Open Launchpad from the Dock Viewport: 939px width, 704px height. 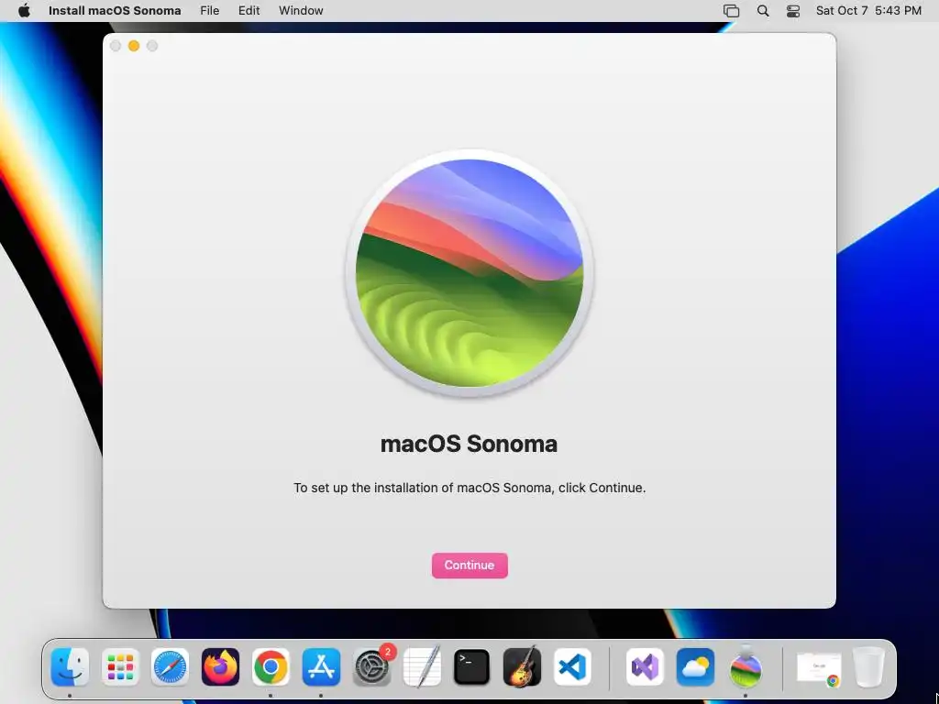[120, 667]
